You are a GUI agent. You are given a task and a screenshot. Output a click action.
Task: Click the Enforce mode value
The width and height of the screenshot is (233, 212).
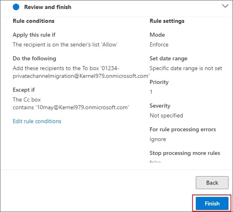tap(159, 44)
